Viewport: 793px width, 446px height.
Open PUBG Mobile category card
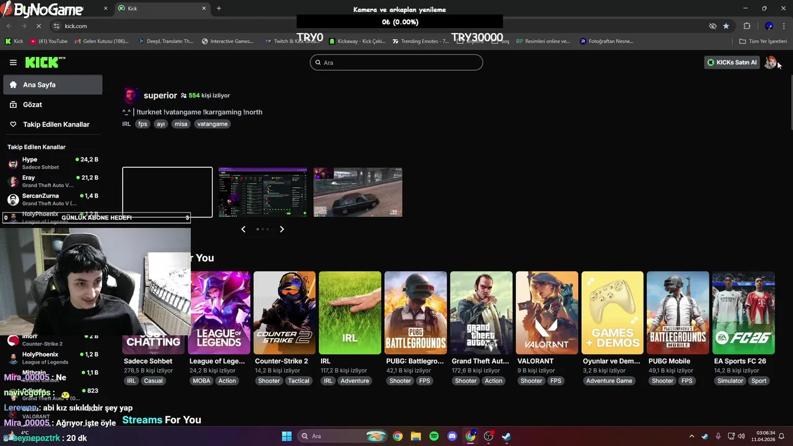(x=678, y=313)
